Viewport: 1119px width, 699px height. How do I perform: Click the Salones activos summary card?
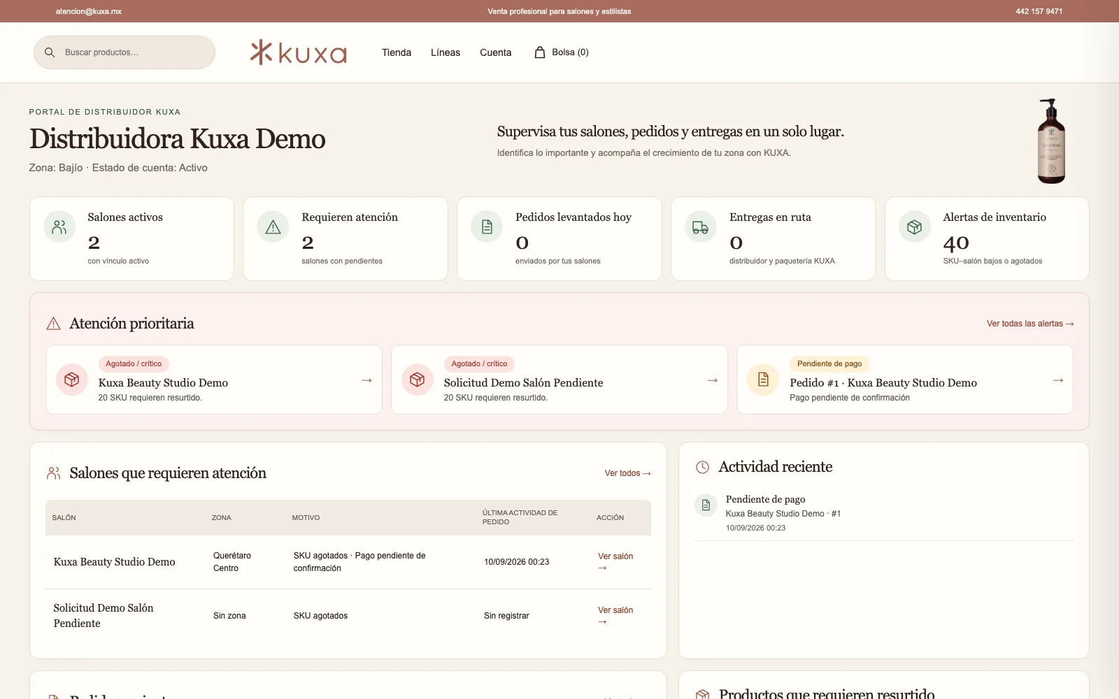coord(131,239)
